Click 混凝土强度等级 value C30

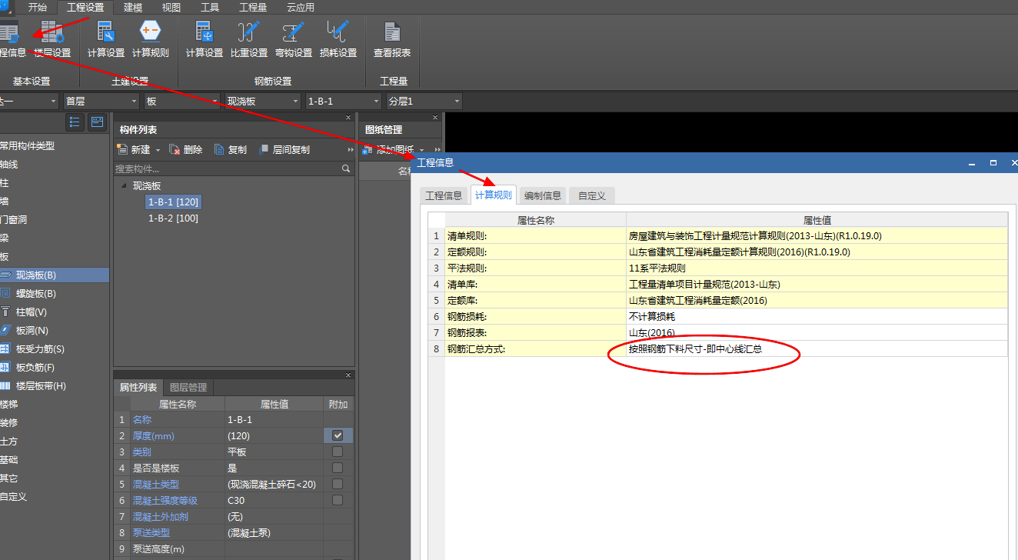[274, 500]
